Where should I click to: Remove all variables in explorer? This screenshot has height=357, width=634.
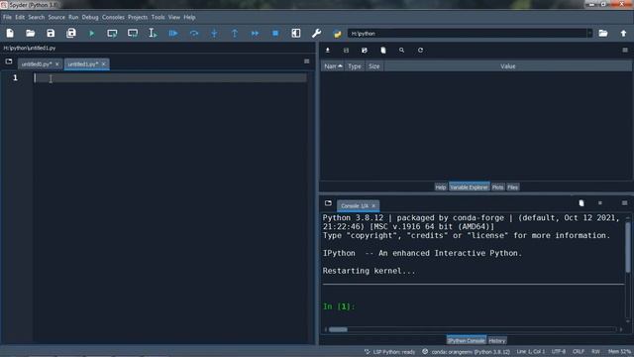point(383,51)
